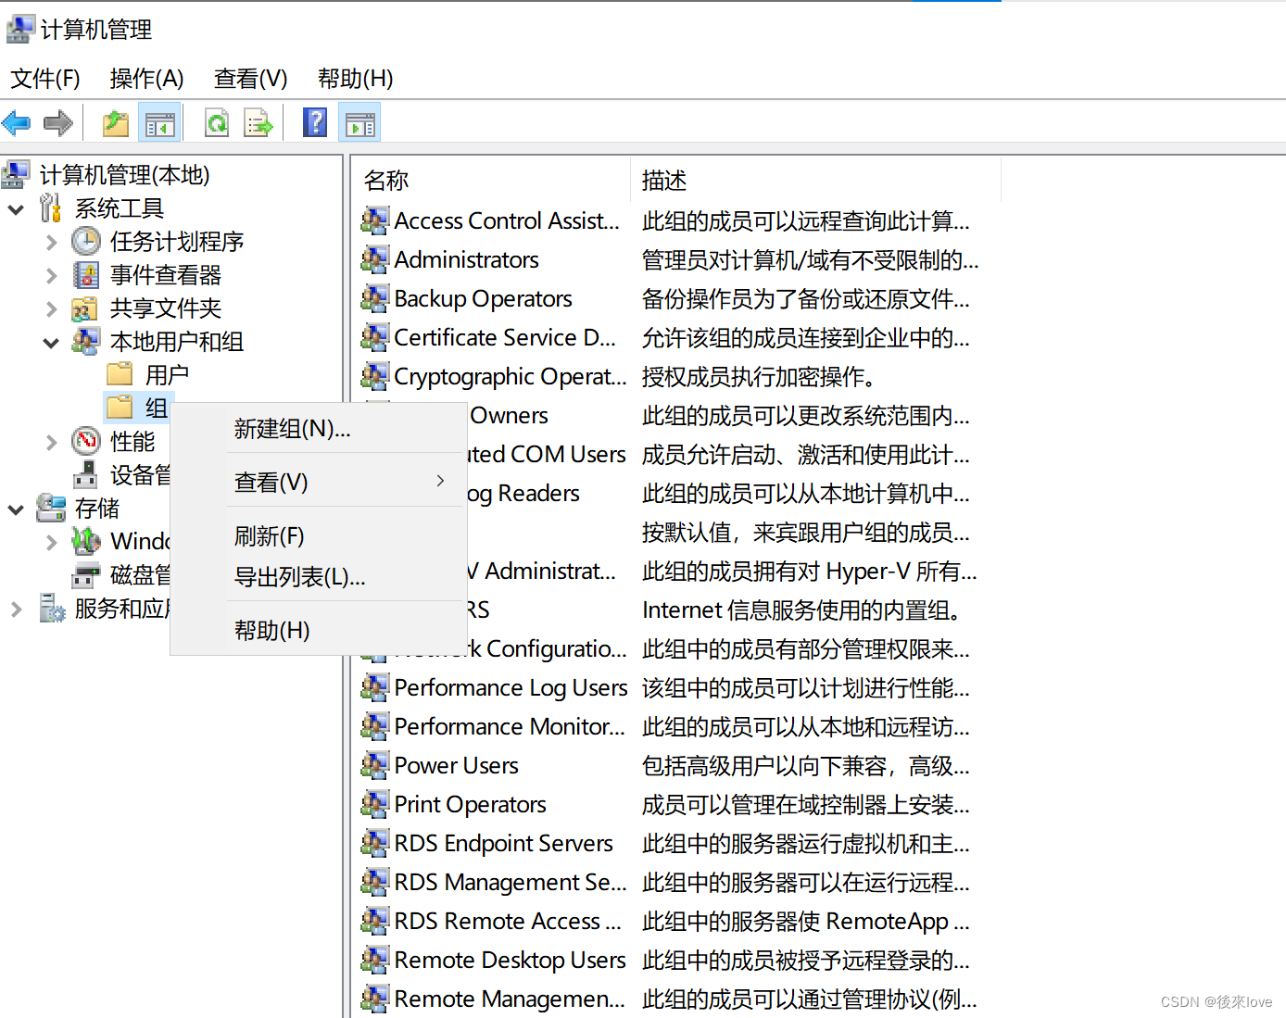The image size is (1286, 1018).
Task: Collapse the 系统工具 tree node
Action: pyautogui.click(x=16, y=208)
